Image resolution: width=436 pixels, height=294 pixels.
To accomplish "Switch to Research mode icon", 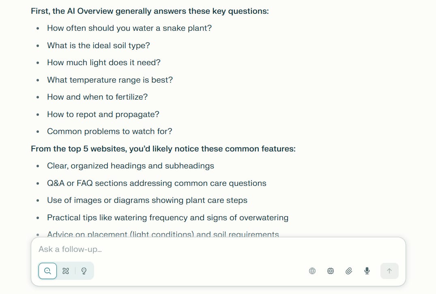I will pos(66,271).
